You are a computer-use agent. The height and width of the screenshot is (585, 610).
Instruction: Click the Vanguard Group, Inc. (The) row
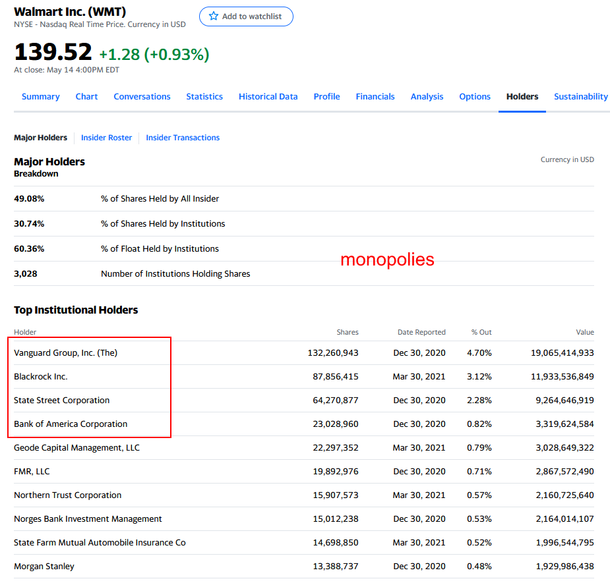click(304, 353)
